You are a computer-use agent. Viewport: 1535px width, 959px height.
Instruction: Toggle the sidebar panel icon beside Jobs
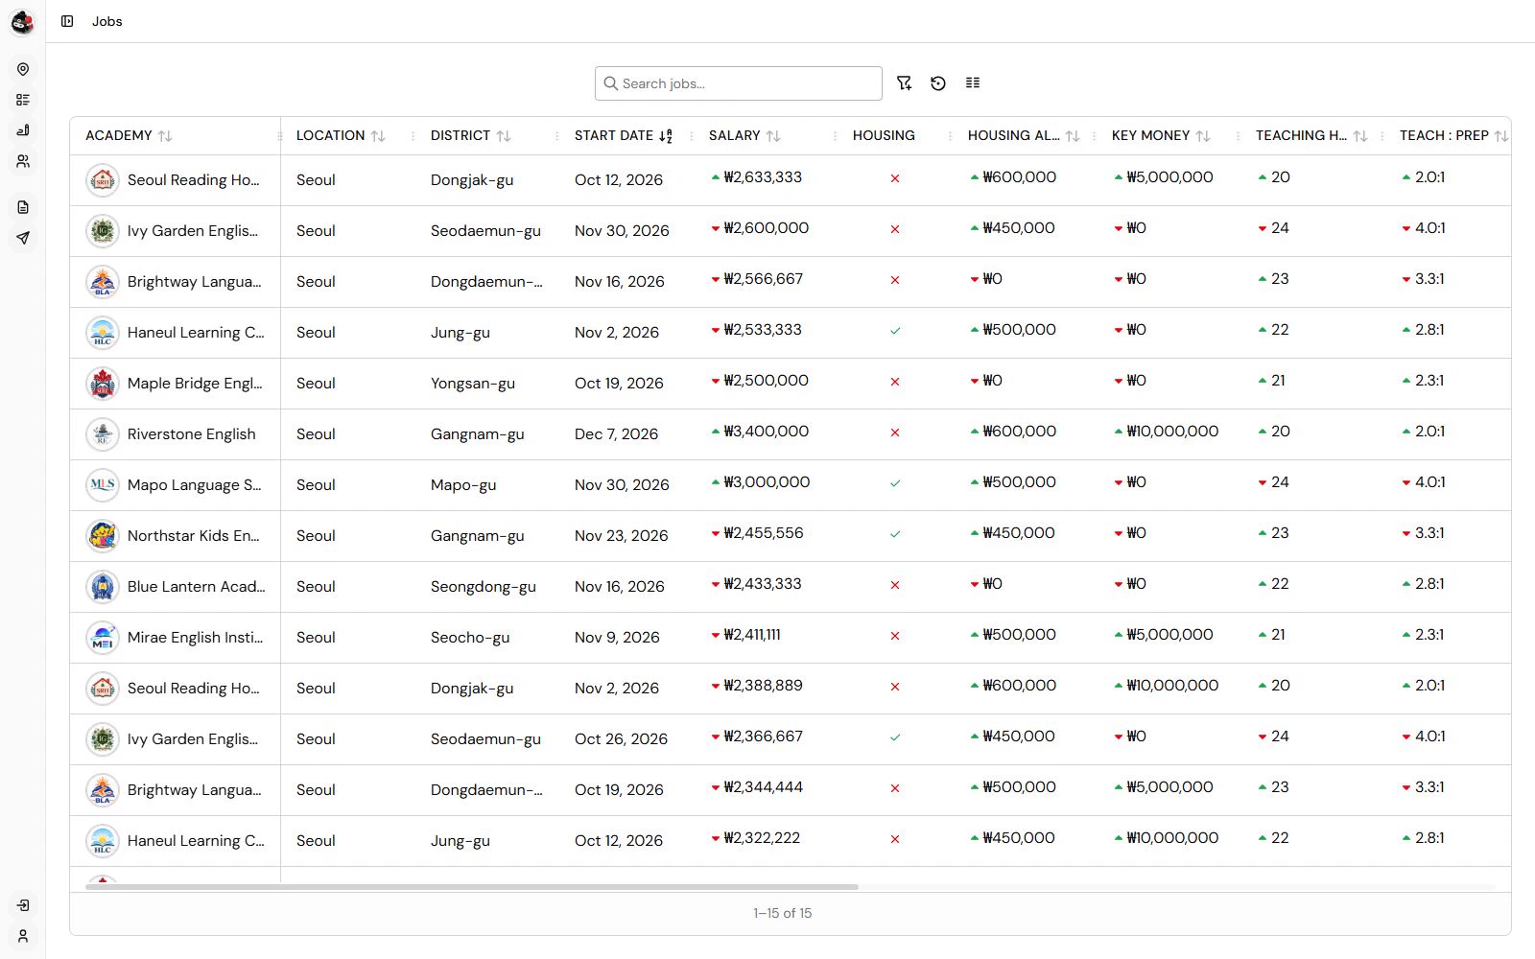coord(67,21)
